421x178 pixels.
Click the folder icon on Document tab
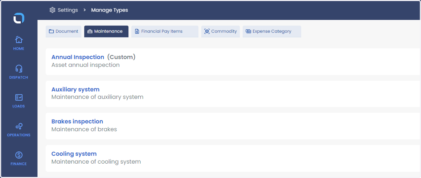coord(51,31)
